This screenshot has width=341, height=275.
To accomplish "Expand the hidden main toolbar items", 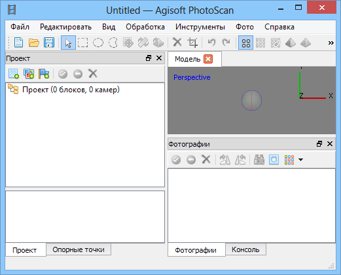I will click(331, 43).
